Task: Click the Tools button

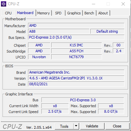Action: (x=64, y=126)
